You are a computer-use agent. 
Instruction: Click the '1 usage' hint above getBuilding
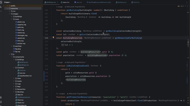pyautogui.click(x=59, y=7)
